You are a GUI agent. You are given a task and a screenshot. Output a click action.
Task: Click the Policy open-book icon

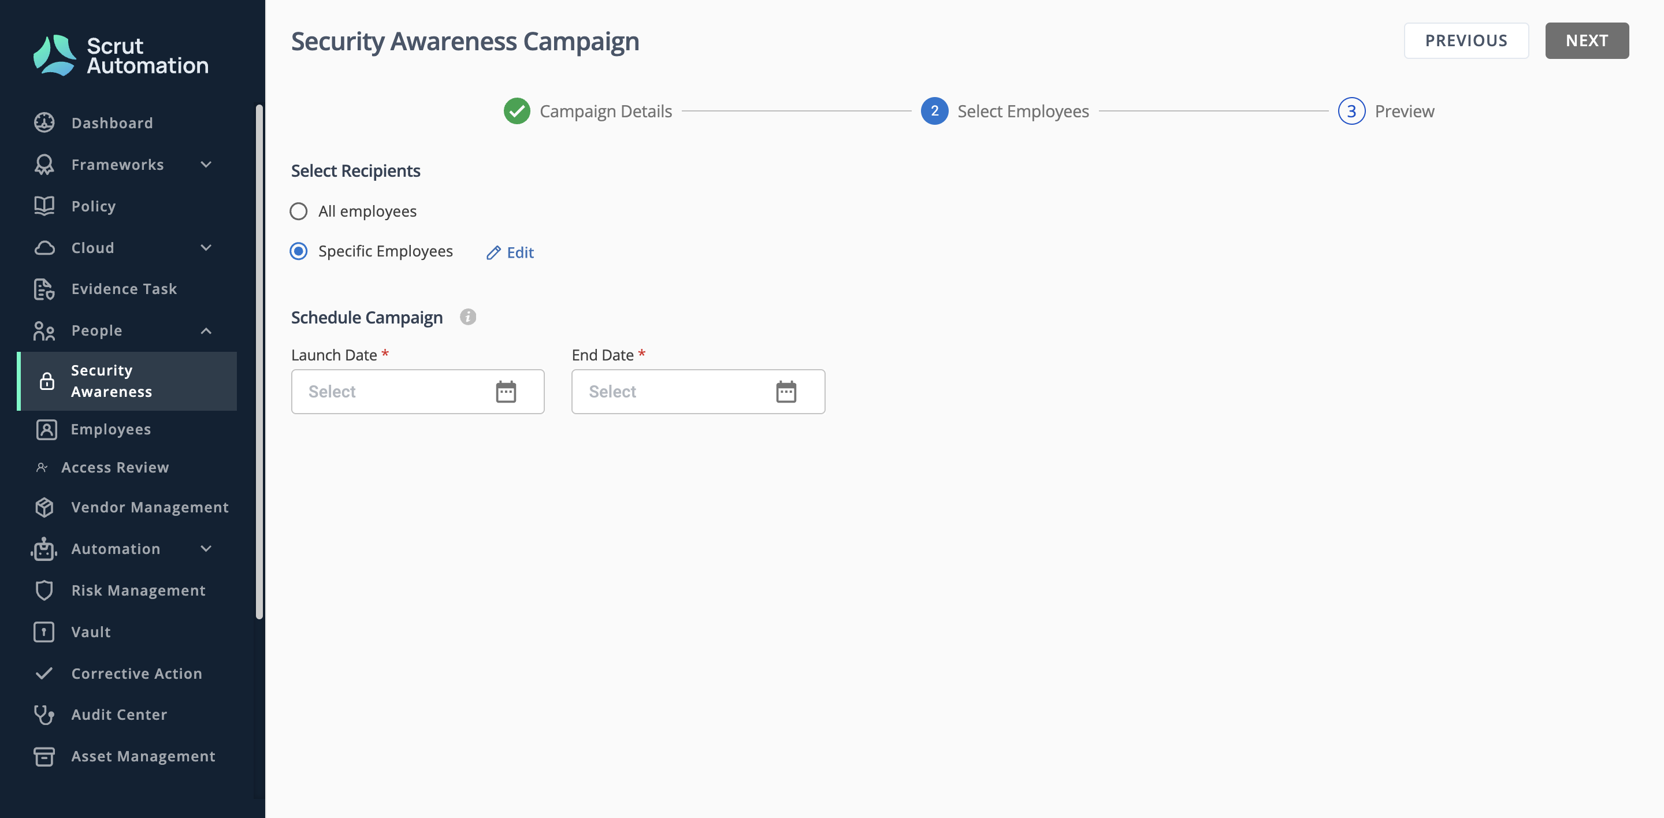point(44,206)
